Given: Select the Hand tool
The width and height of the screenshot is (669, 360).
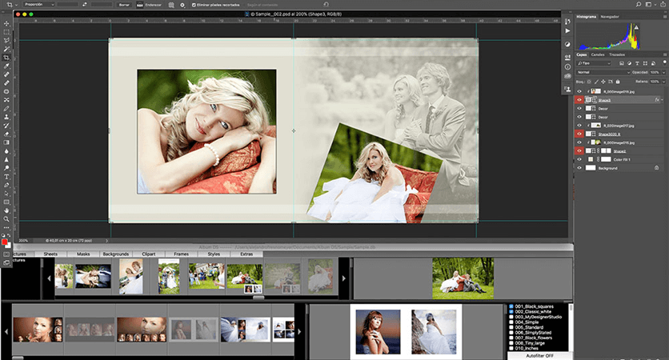Looking at the screenshot, I should [6, 210].
